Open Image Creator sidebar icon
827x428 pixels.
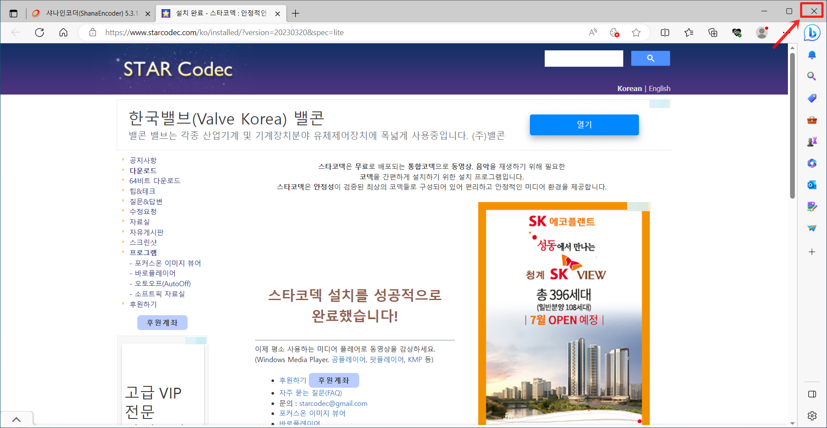812,206
